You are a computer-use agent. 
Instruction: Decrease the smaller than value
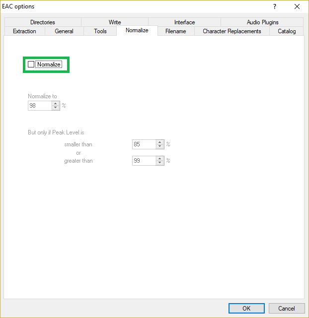(160, 146)
